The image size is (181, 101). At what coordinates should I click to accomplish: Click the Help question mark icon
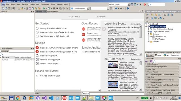point(128,8)
